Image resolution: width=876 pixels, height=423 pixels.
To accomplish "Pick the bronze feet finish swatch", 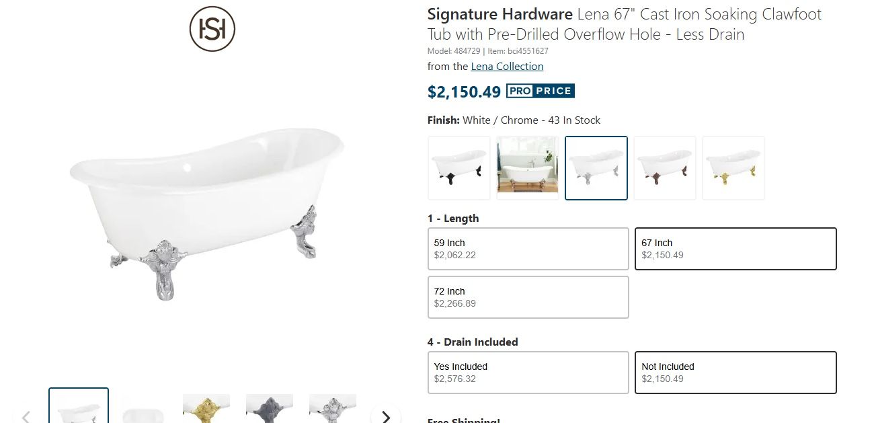I will [x=665, y=168].
